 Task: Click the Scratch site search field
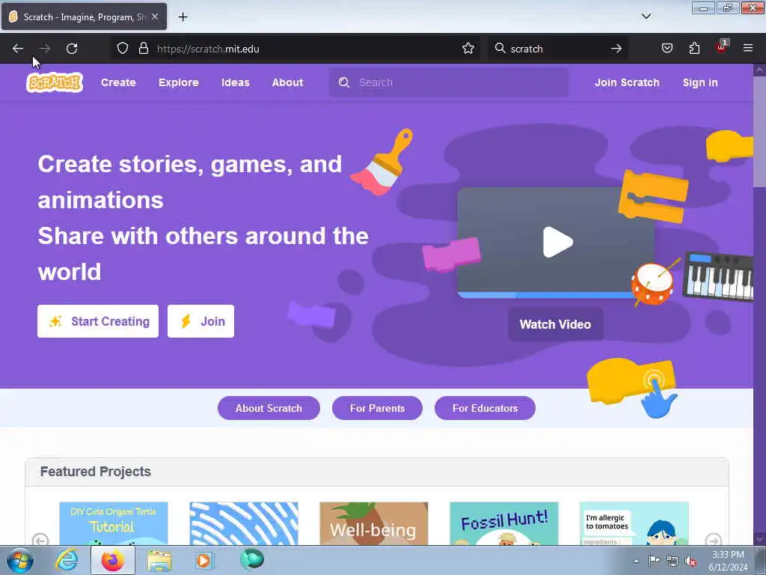[x=449, y=82]
